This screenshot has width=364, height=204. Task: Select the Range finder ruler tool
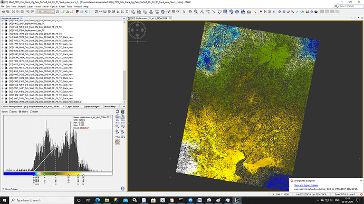pyautogui.click(x=248, y=12)
